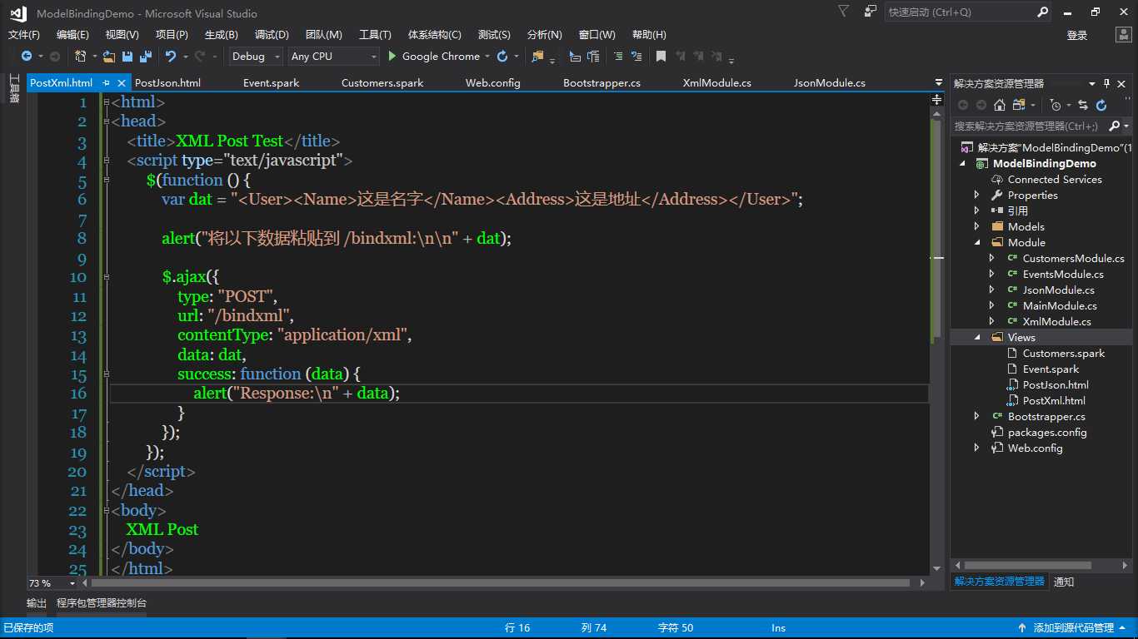The height and width of the screenshot is (639, 1138).
Task: Click the browser Refresh icon in toolbar
Action: pyautogui.click(x=502, y=57)
